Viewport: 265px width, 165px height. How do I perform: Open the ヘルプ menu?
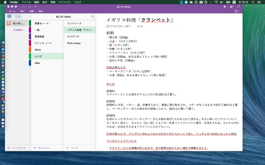point(77,2)
